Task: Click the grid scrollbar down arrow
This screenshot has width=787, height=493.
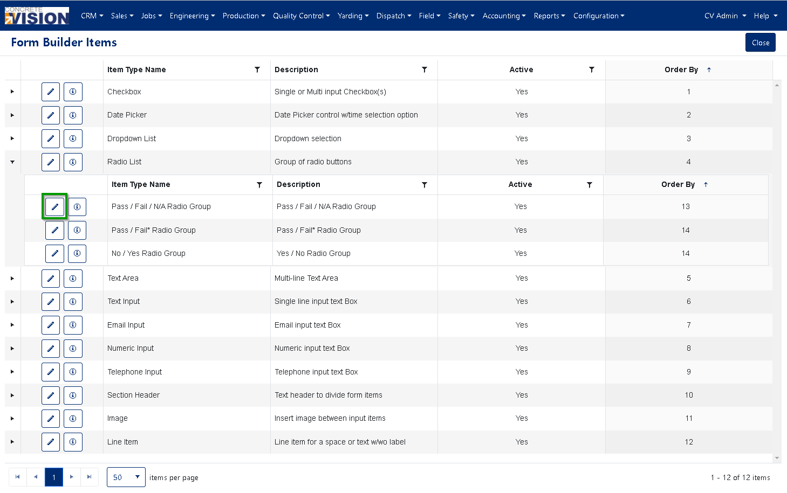Action: [777, 458]
